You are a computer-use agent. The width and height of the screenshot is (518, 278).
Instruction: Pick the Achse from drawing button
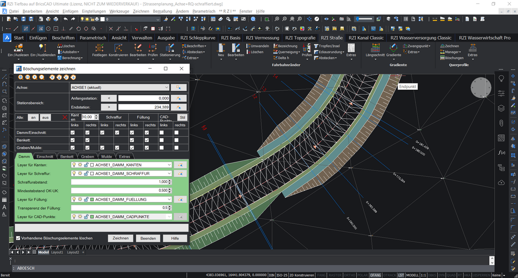coord(178,88)
